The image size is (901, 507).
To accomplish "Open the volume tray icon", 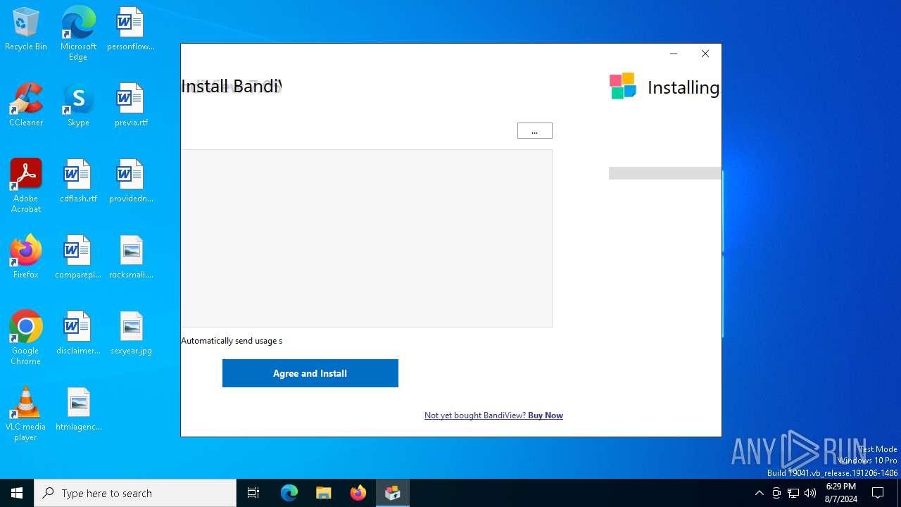I will click(810, 493).
